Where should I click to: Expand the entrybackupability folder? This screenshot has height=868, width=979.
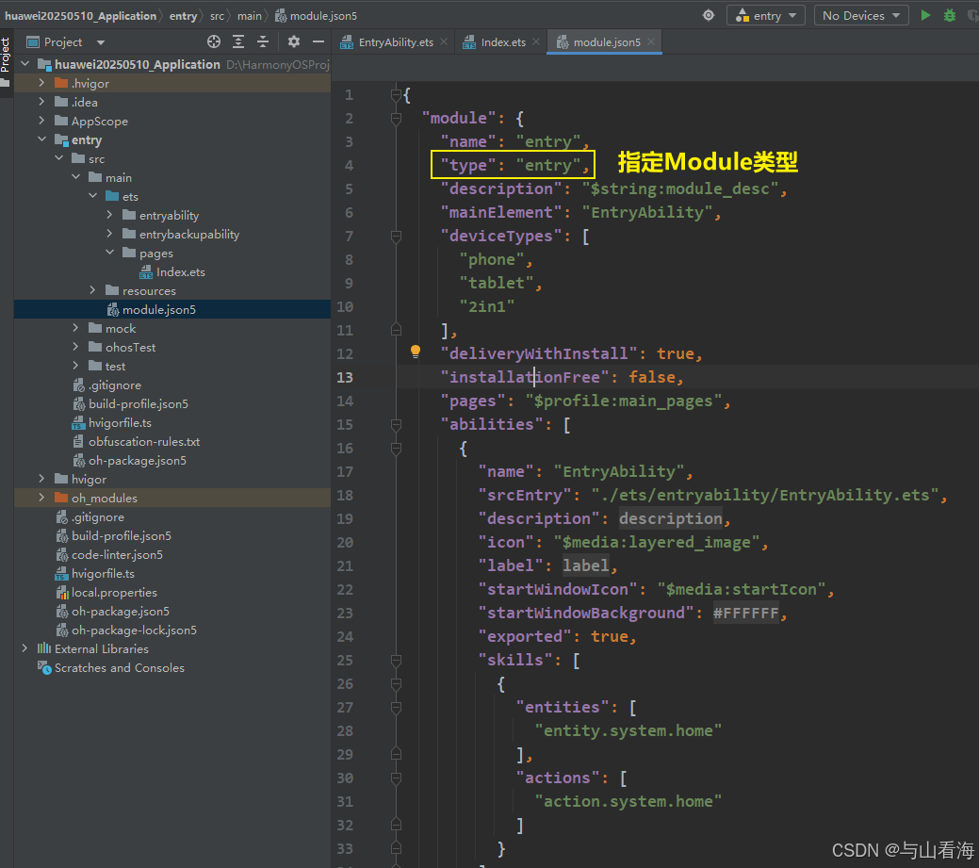pyautogui.click(x=110, y=234)
